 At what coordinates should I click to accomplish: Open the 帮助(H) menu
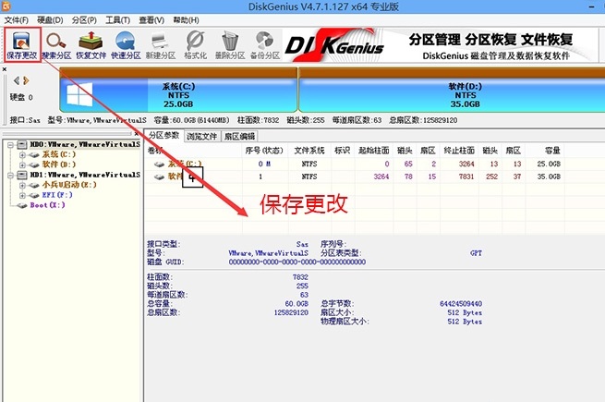pos(186,20)
